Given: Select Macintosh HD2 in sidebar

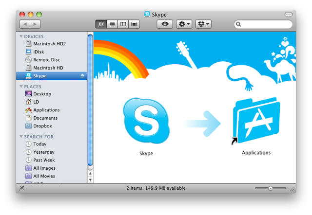Looking at the screenshot, I should coord(49,44).
